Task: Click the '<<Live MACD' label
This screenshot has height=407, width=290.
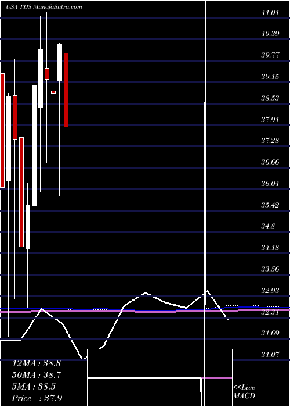Action: click(x=244, y=392)
